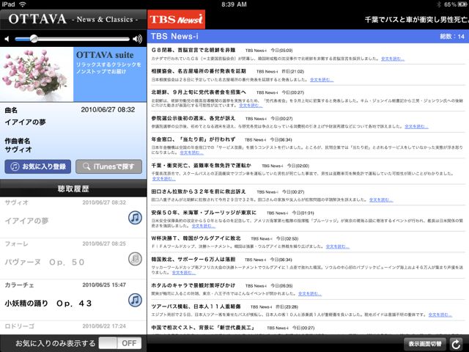Tap the low-volume speaker icon

click(7, 39)
